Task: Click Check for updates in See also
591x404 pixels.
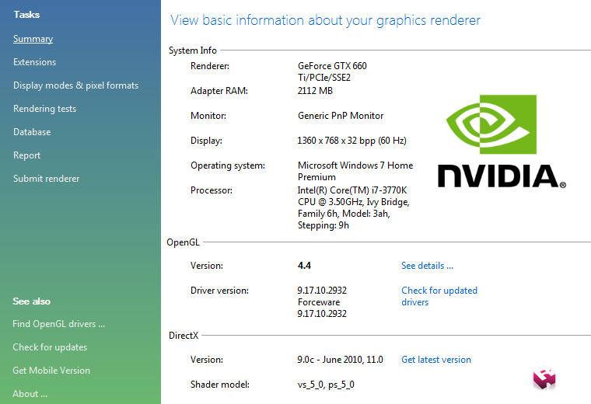Action: click(50, 347)
